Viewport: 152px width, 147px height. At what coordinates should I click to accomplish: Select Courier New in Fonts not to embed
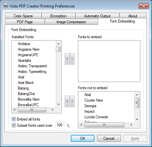94,100
